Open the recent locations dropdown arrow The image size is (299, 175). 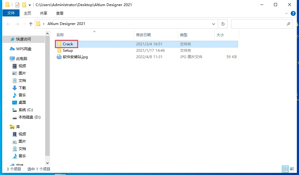[x=24, y=24]
